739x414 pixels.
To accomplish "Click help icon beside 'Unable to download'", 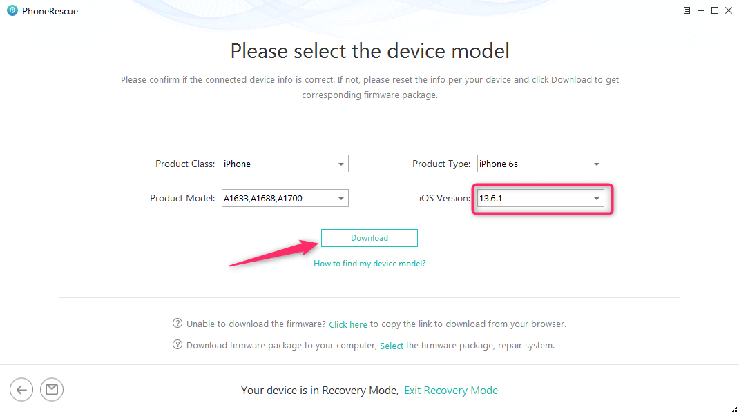I will click(177, 324).
